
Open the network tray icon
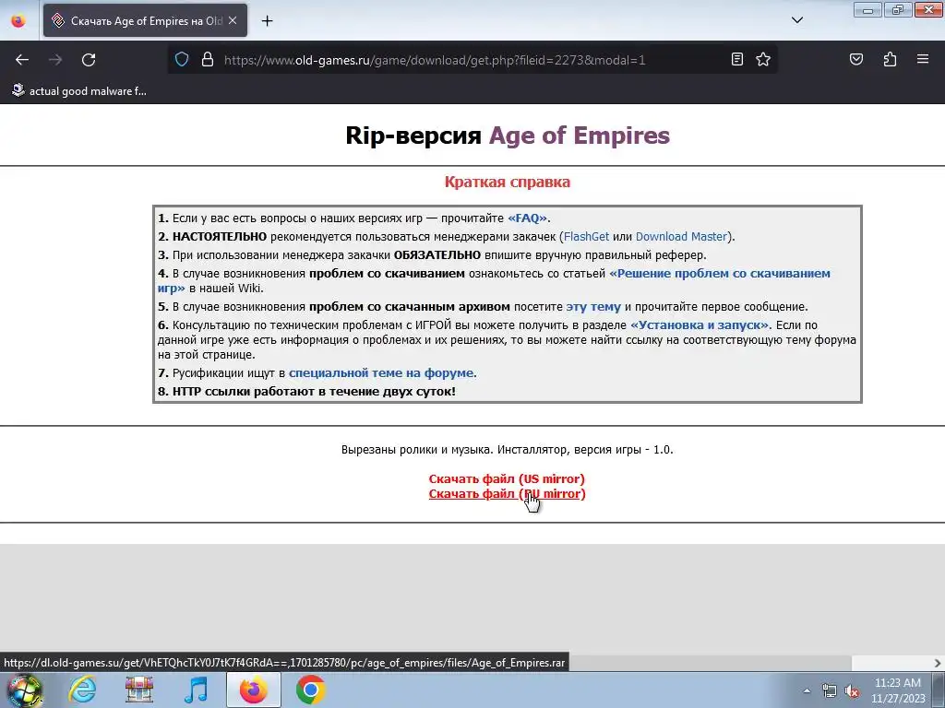[830, 690]
